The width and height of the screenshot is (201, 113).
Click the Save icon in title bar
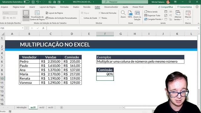click(33, 2)
